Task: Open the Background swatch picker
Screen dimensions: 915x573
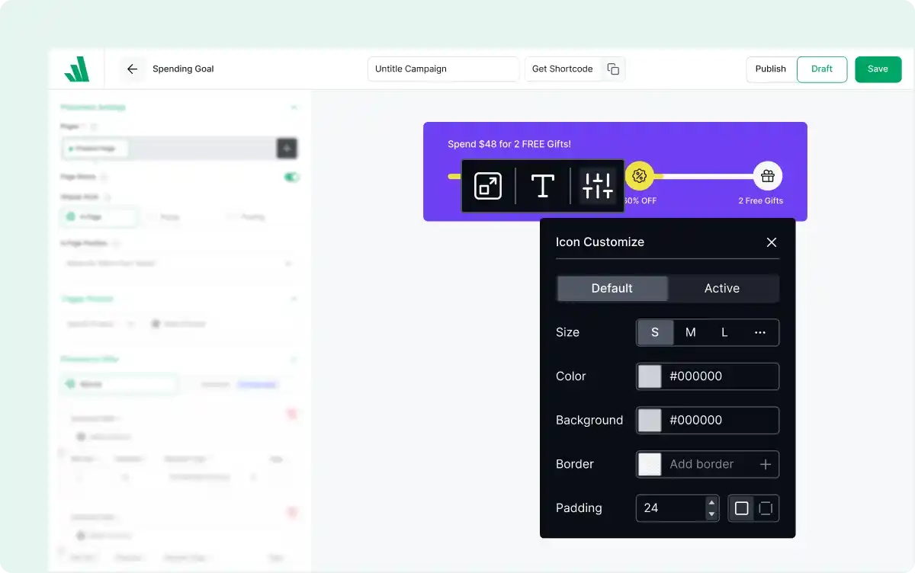Action: click(x=650, y=420)
